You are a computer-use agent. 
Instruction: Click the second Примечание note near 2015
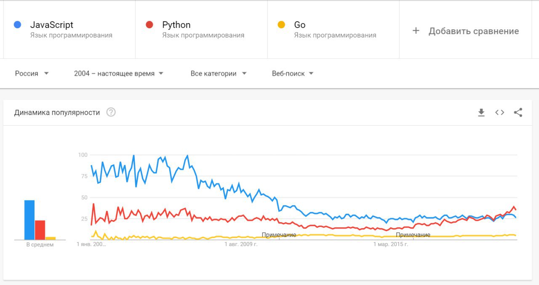[x=413, y=235]
